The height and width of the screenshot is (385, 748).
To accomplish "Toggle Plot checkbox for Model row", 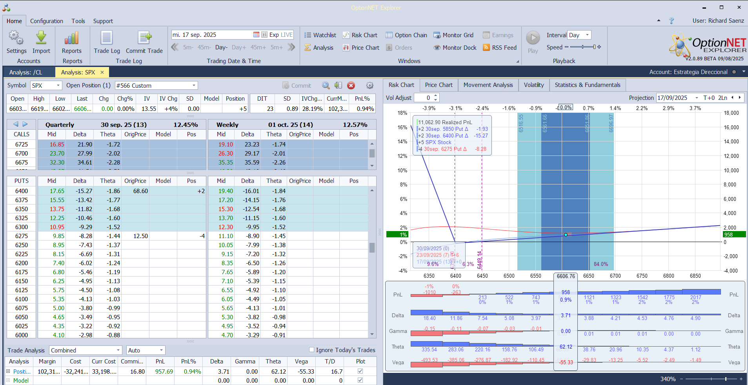I will click(360, 380).
